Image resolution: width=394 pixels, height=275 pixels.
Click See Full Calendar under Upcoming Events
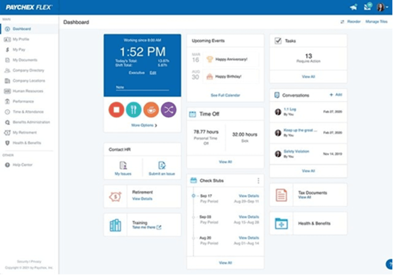pyautogui.click(x=225, y=96)
